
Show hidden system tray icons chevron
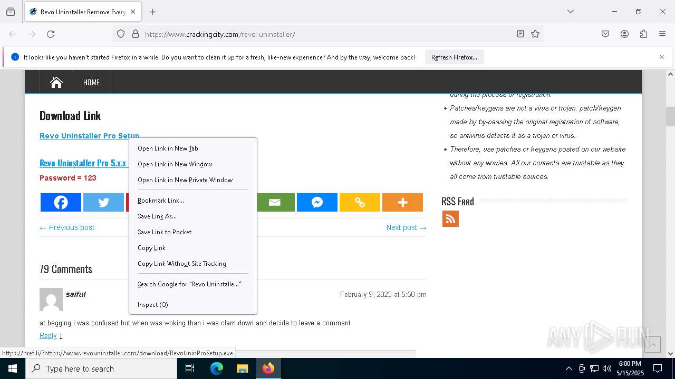click(x=568, y=368)
